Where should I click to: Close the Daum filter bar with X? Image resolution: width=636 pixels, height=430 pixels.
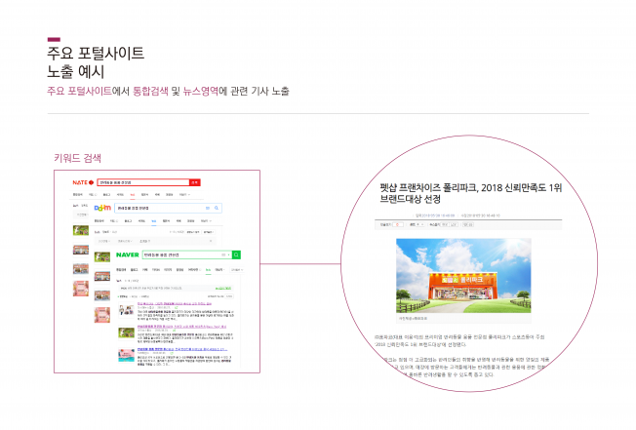tap(211, 241)
